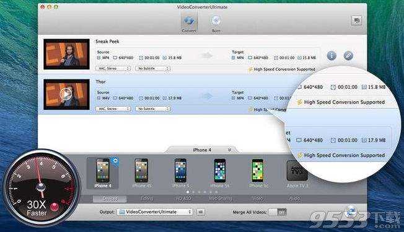Choose the iPhone 5 device preset

(x=180, y=173)
